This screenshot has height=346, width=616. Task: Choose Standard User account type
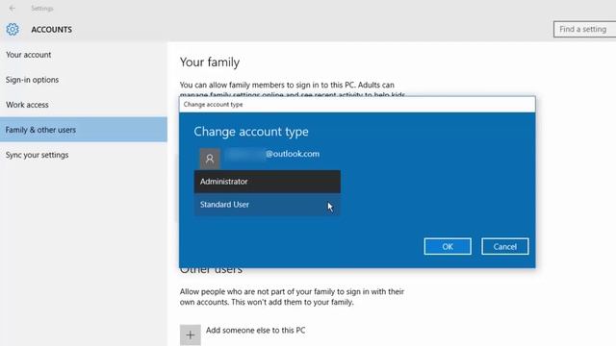point(268,205)
